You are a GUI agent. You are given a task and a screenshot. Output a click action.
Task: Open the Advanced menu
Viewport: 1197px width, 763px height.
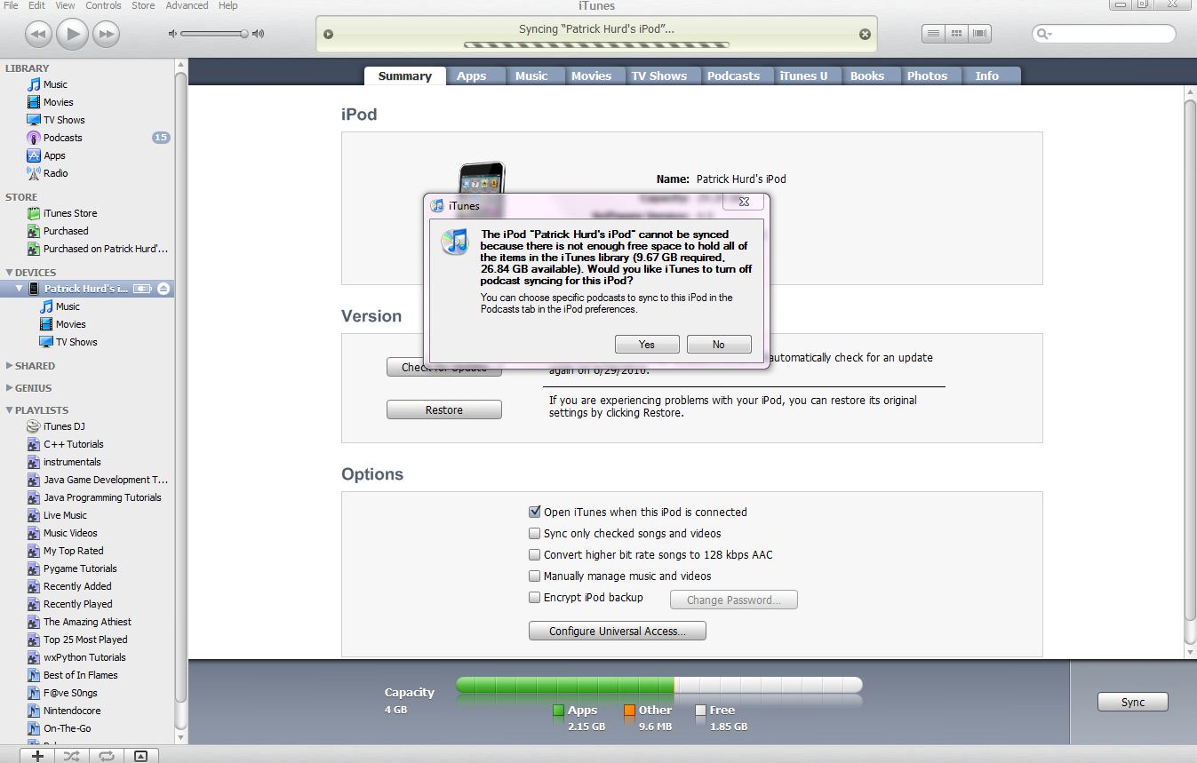point(187,5)
